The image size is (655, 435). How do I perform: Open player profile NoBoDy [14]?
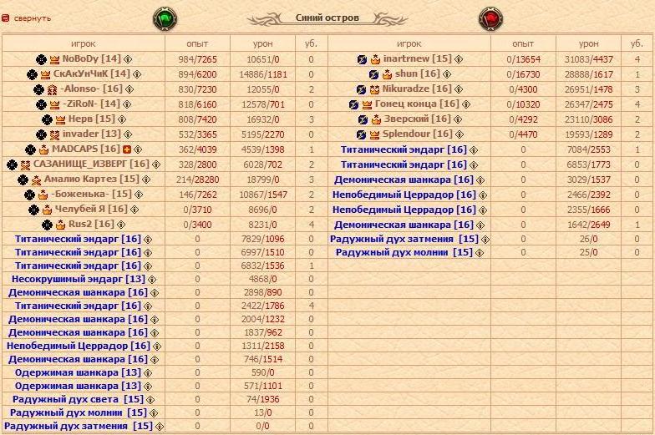pos(92,58)
